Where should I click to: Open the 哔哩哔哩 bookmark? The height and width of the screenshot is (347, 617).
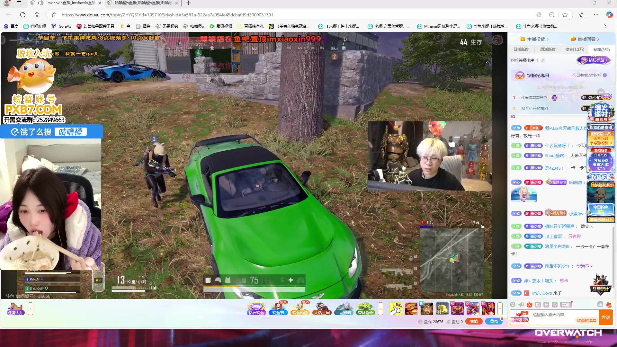tap(35, 26)
